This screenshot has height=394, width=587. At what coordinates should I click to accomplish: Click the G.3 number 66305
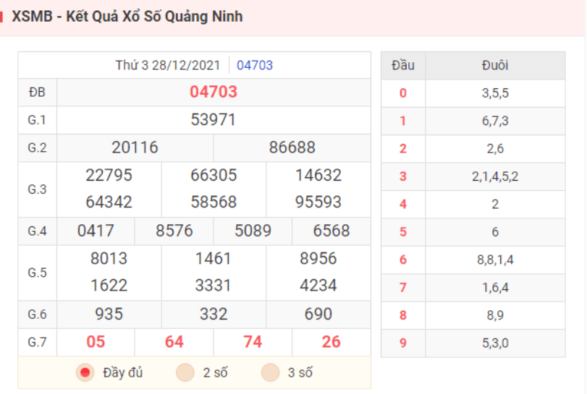pyautogui.click(x=214, y=176)
